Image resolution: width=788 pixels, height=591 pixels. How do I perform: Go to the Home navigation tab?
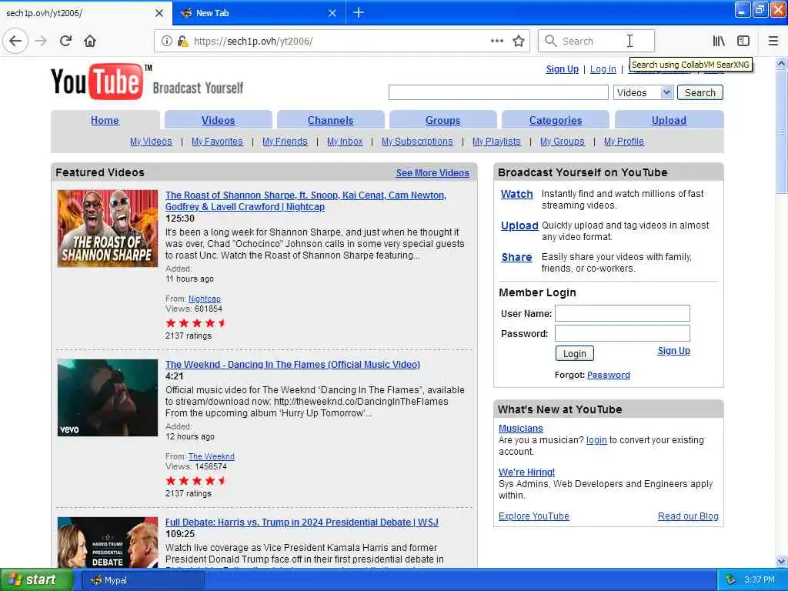pos(105,120)
